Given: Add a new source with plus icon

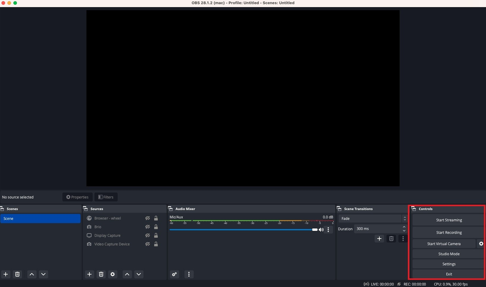Looking at the screenshot, I should point(89,274).
